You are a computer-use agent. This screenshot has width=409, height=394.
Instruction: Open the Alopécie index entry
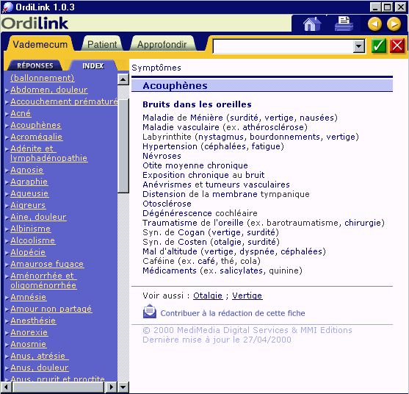28,252
